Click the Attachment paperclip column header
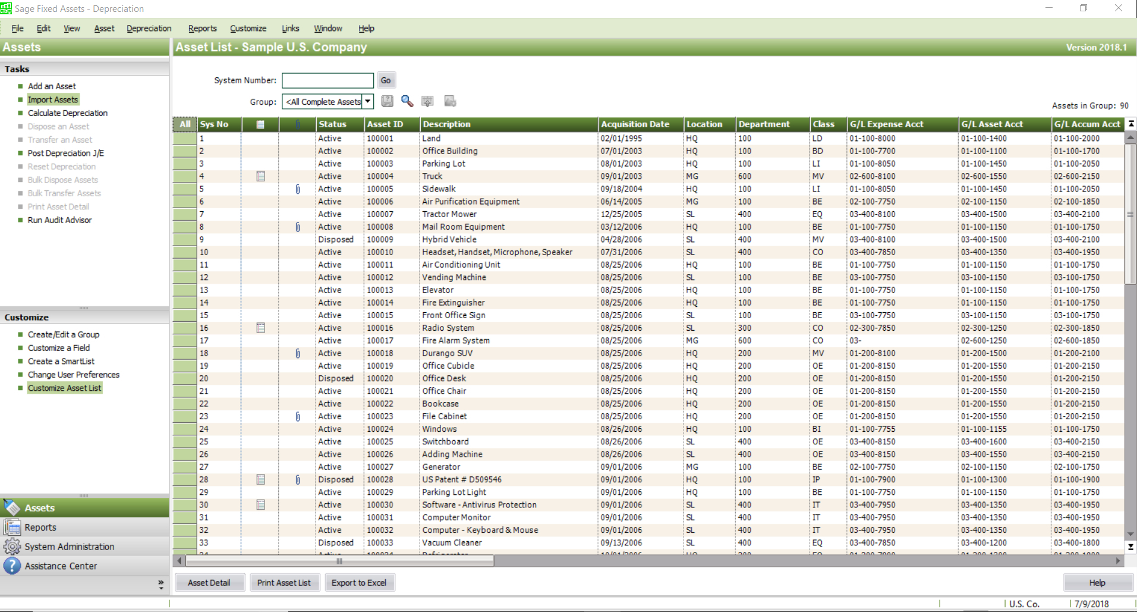The width and height of the screenshot is (1137, 612). [298, 124]
